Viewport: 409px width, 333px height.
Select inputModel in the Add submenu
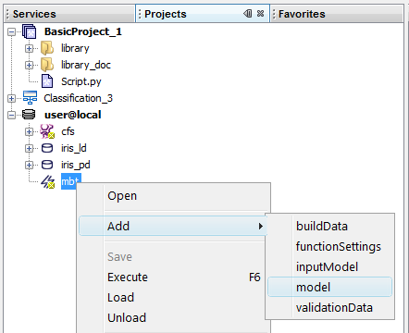[x=329, y=266]
